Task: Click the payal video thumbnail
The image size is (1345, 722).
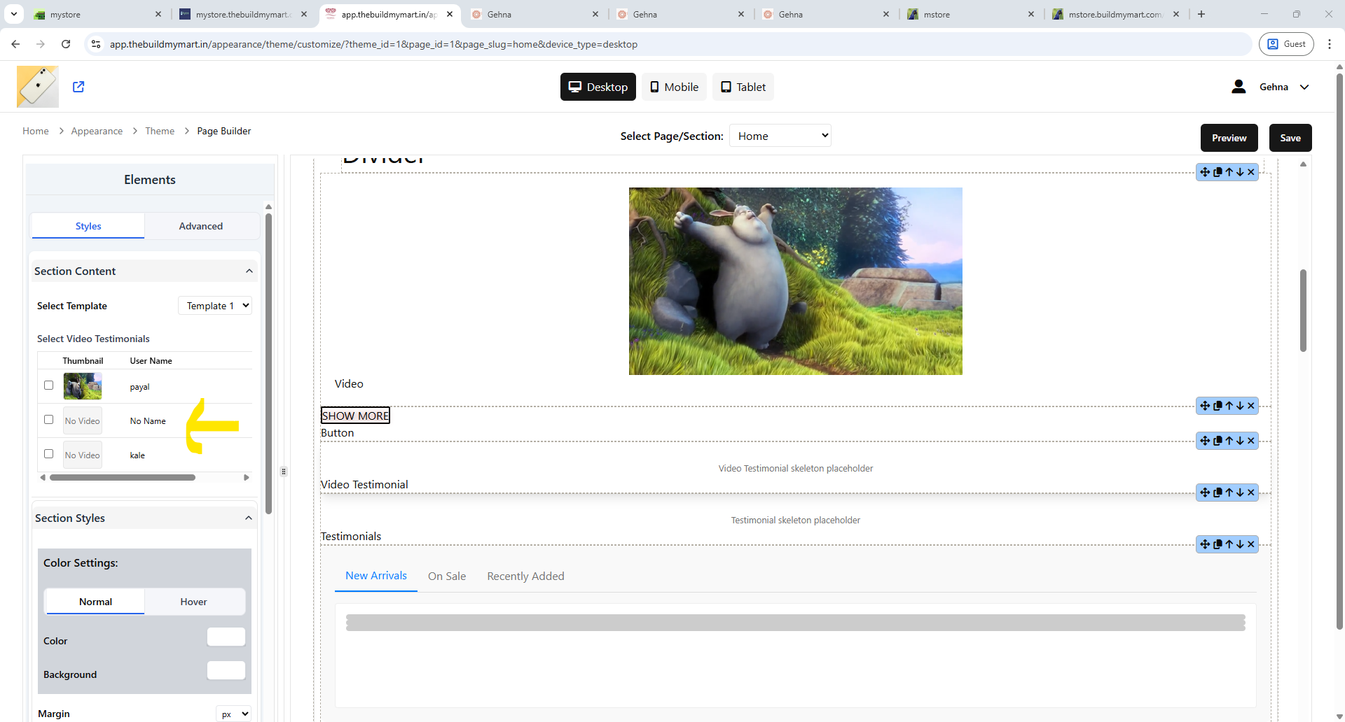Action: pos(83,386)
